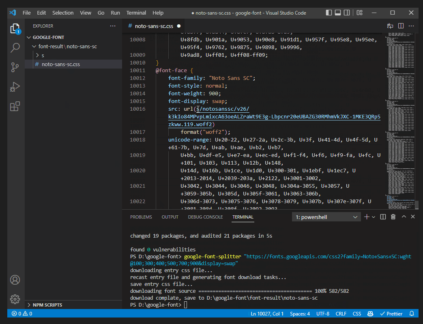Click the open changes icon in editor toolbar
The height and width of the screenshot is (324, 423).
click(390, 26)
